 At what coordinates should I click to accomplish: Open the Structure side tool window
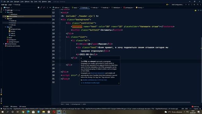pyautogui.click(x=1, y=92)
